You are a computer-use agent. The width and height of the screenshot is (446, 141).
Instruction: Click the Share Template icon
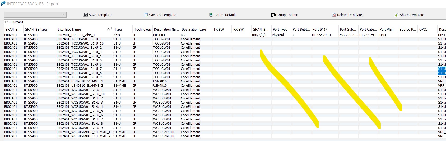396,15
